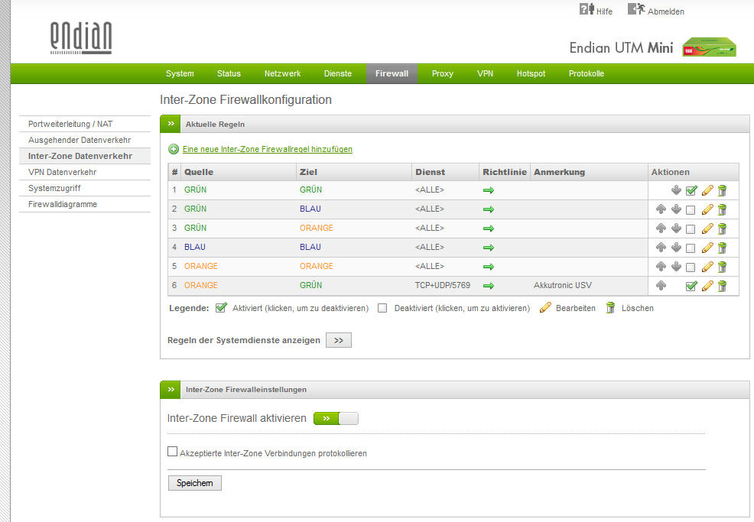Edit rule 4 with pencil icon

(x=707, y=248)
